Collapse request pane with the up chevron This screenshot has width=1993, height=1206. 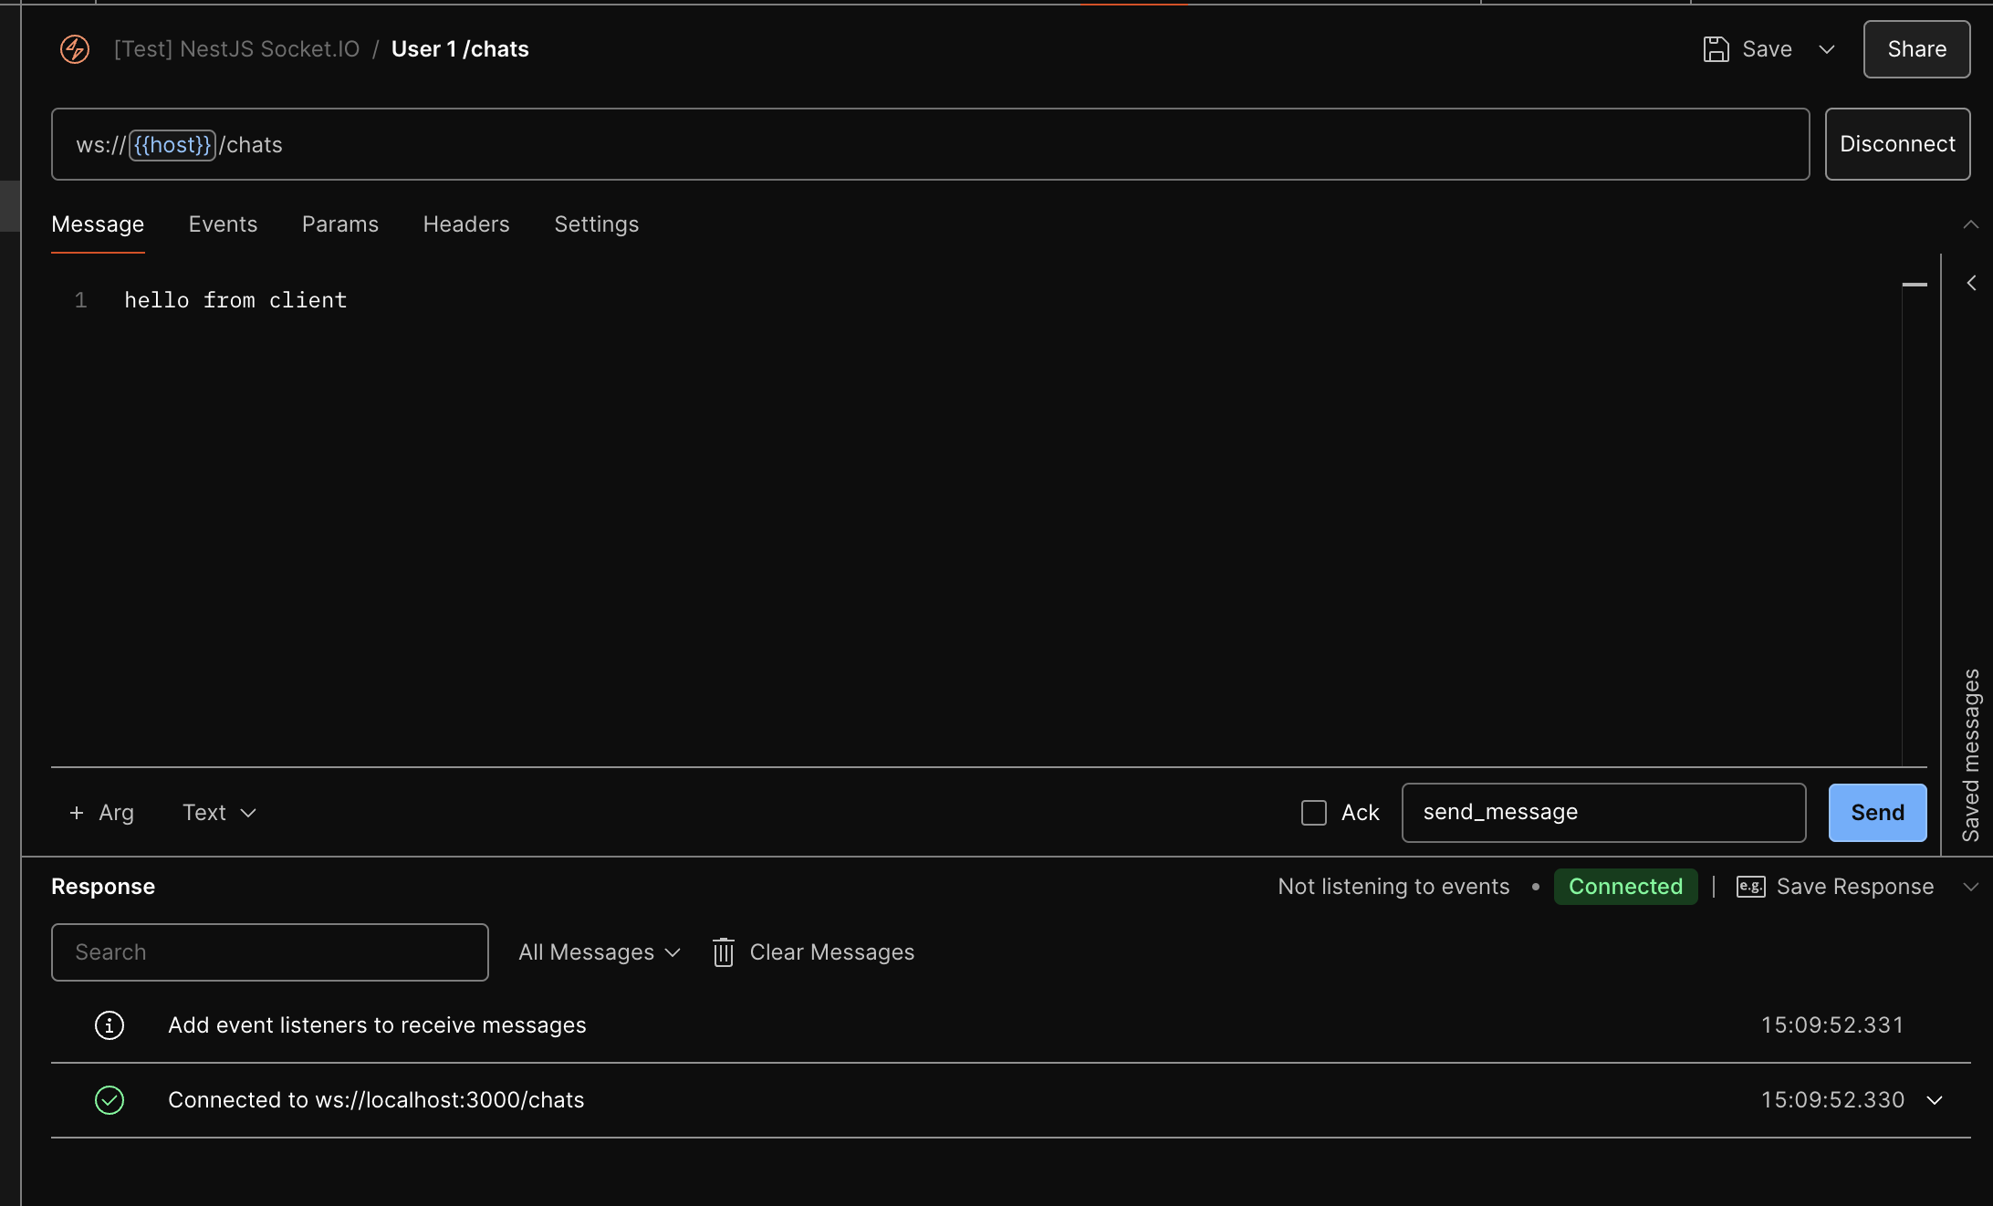point(1970,224)
